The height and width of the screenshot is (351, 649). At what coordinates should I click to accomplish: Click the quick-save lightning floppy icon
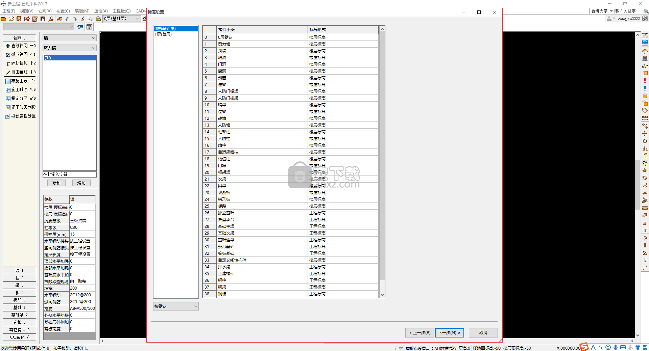[27, 19]
